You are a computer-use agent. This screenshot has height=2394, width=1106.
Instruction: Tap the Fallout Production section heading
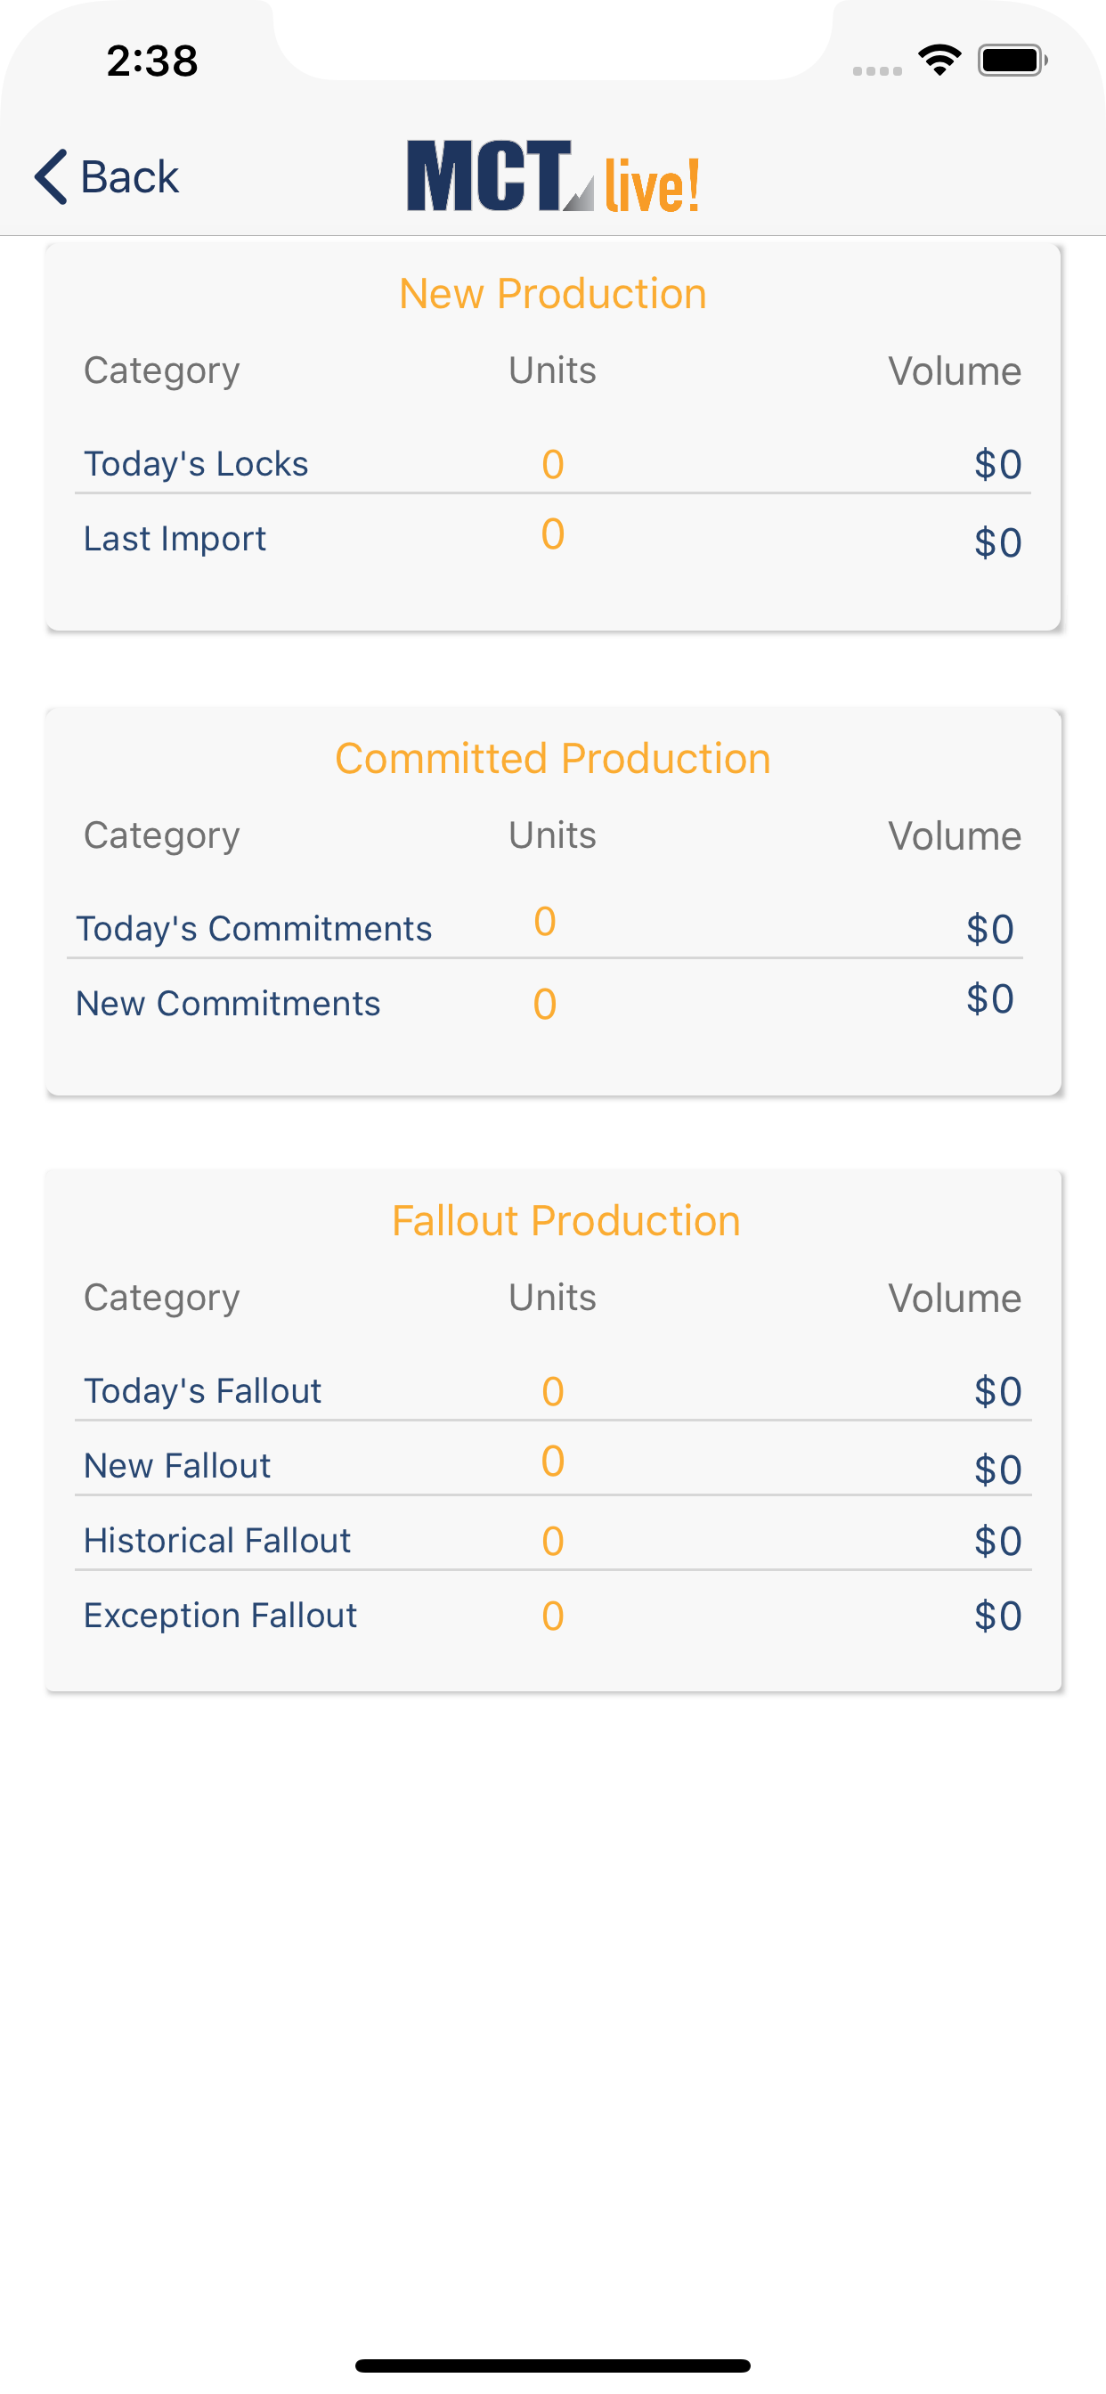(566, 1221)
